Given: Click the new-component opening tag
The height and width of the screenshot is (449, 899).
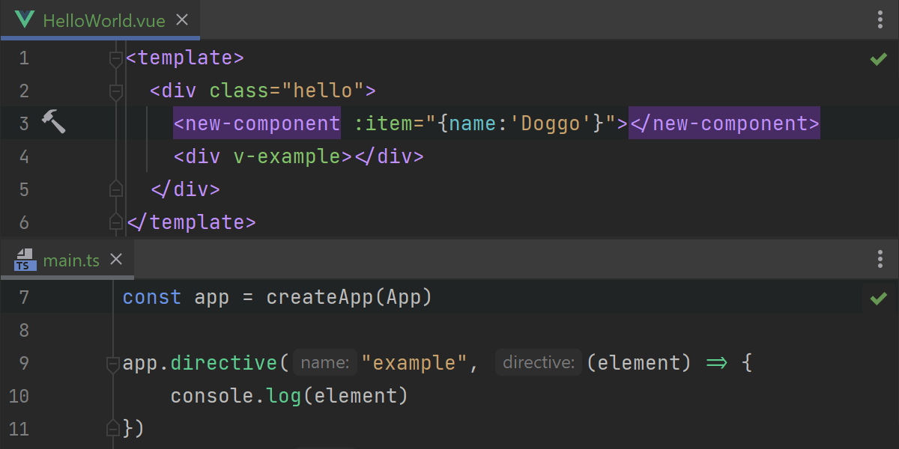Looking at the screenshot, I should [x=257, y=123].
